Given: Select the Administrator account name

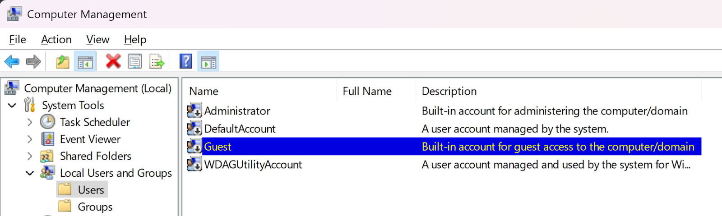Looking at the screenshot, I should pyautogui.click(x=237, y=111).
